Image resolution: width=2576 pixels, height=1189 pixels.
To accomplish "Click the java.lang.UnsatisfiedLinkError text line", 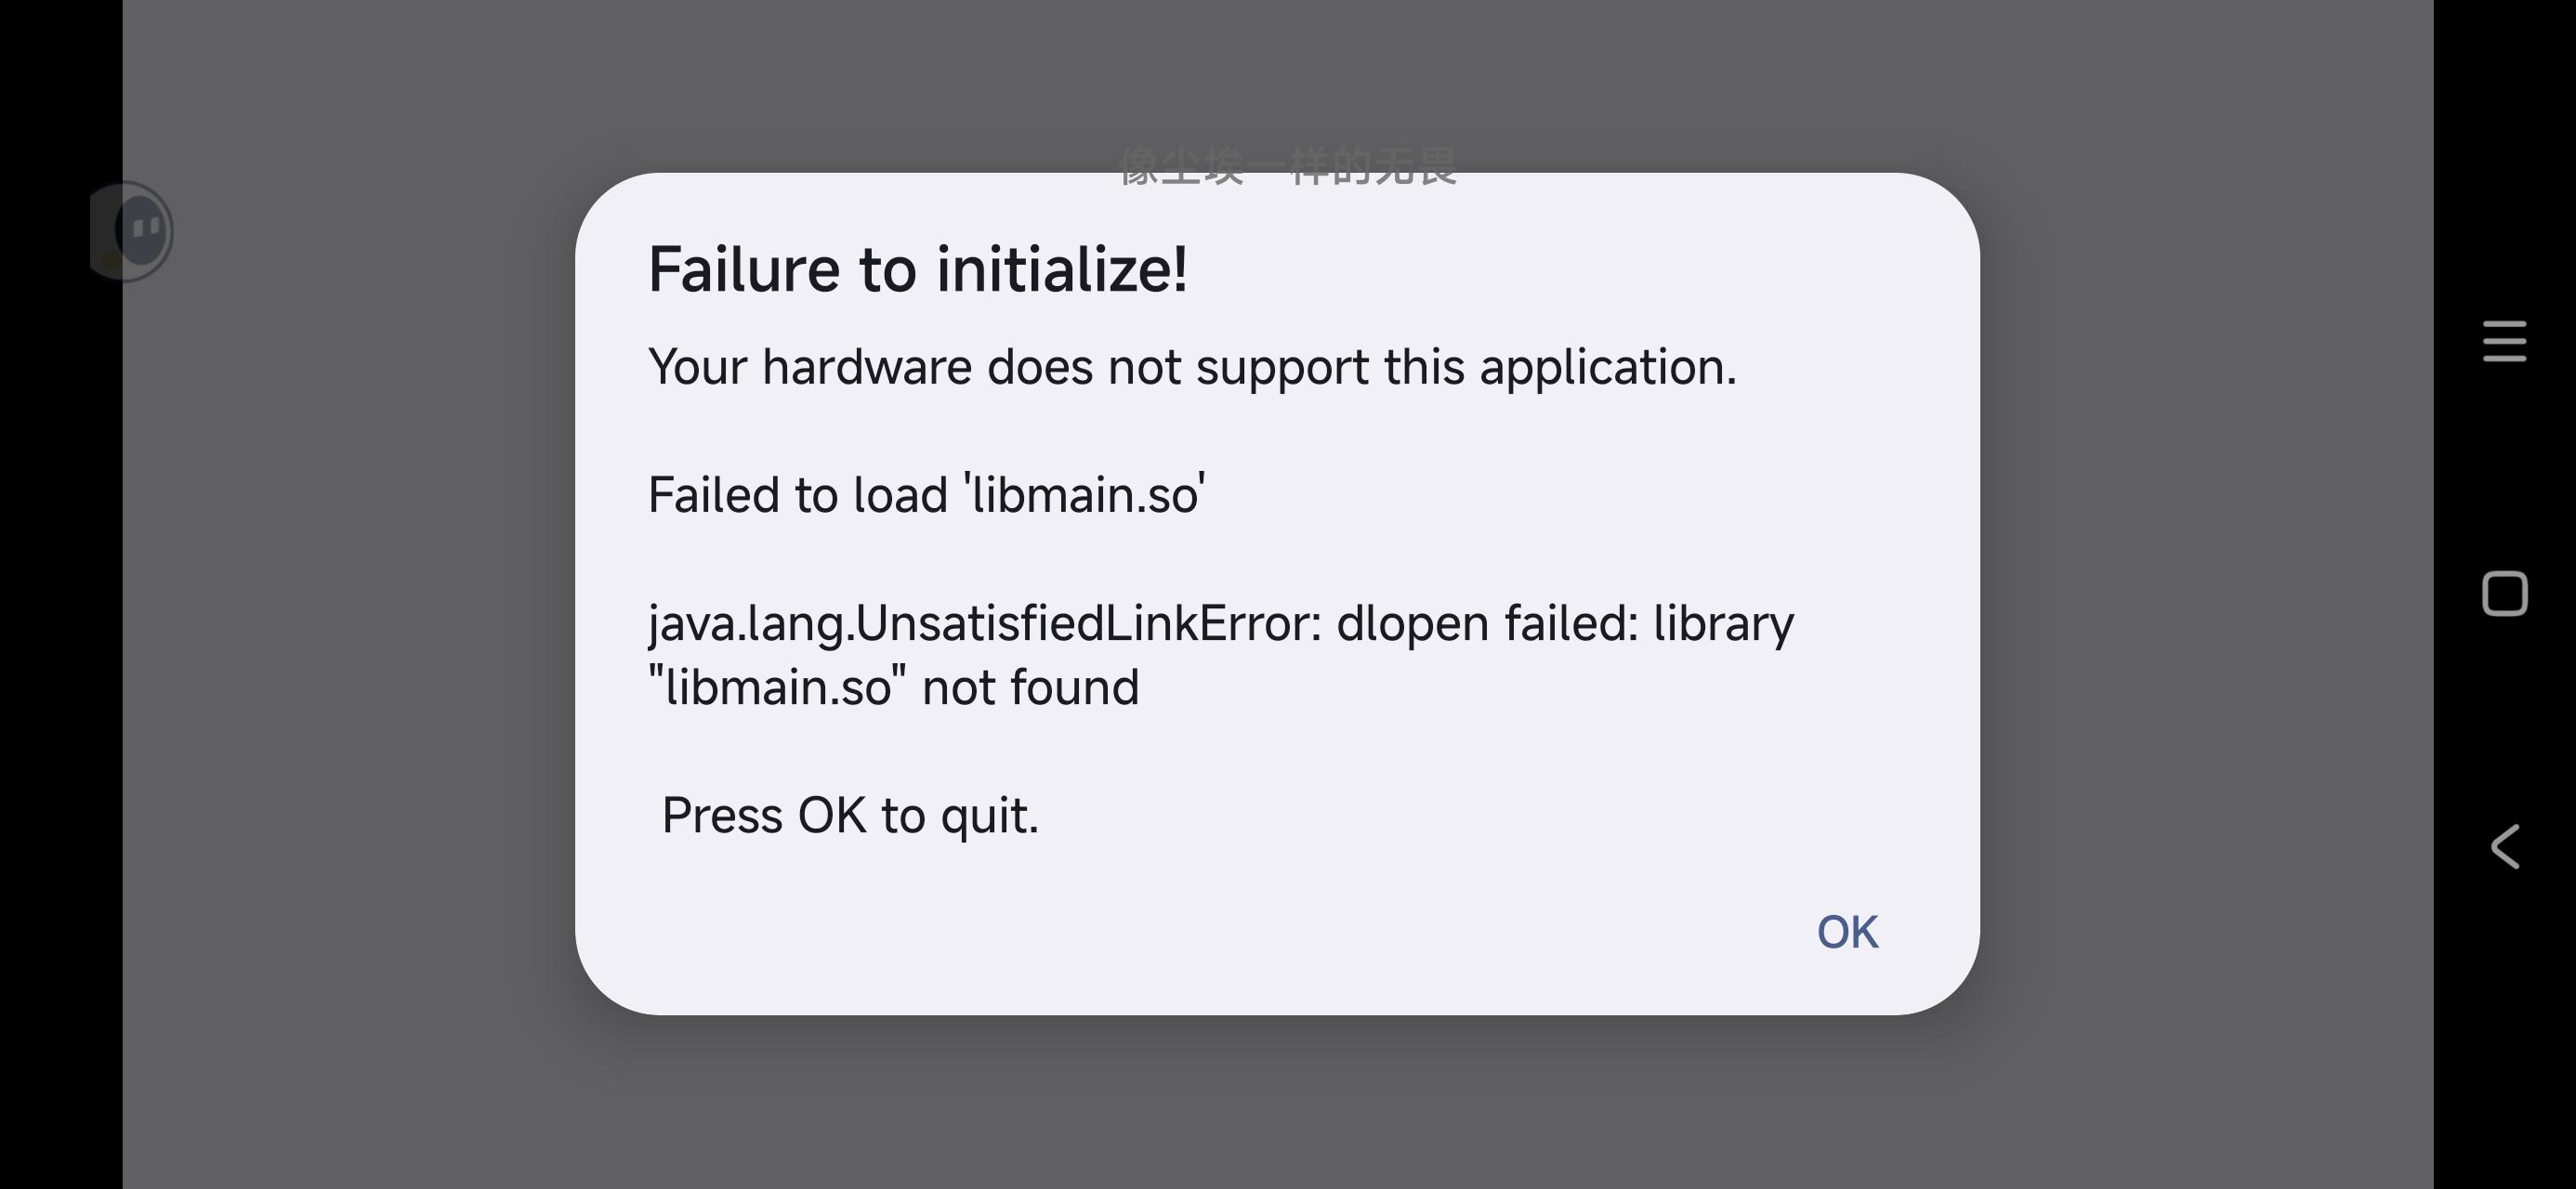I will pyautogui.click(x=1220, y=624).
